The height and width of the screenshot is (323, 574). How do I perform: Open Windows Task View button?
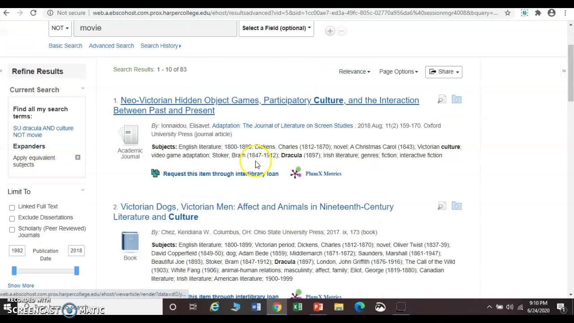[193, 307]
